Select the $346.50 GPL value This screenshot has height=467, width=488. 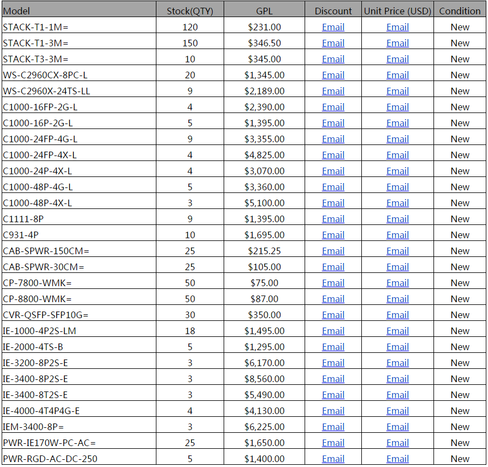point(264,43)
